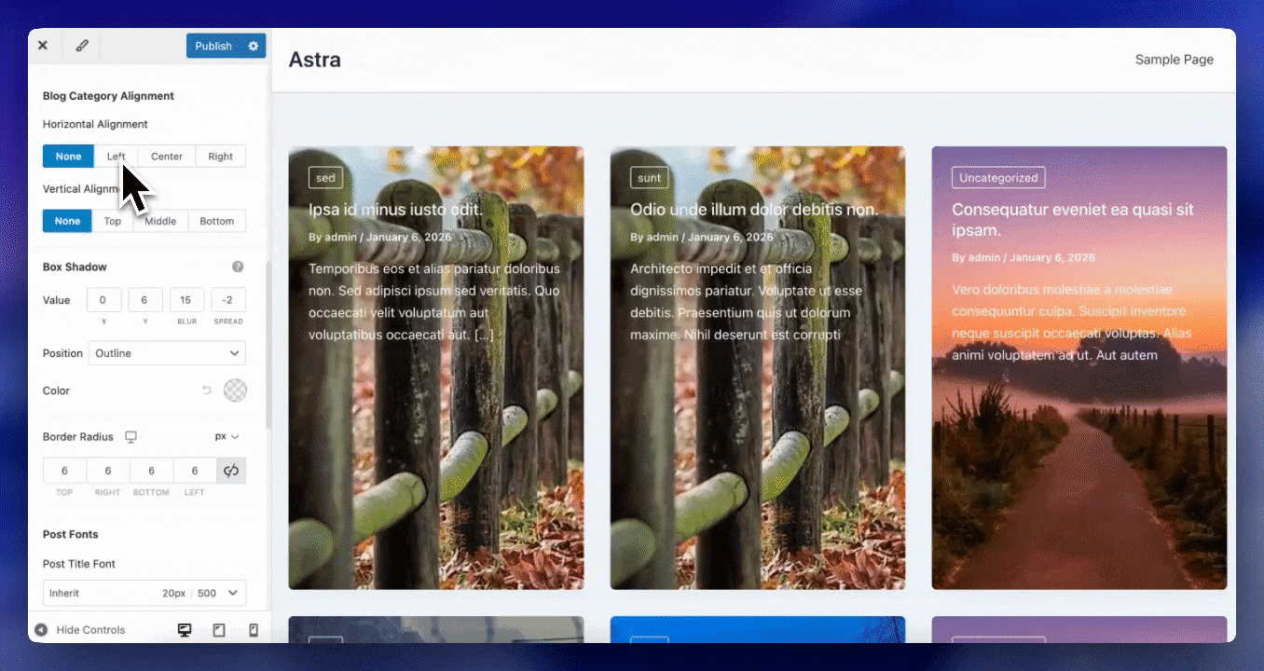Close the customizer with the X icon
Viewport: 1264px width, 671px height.
click(x=43, y=46)
